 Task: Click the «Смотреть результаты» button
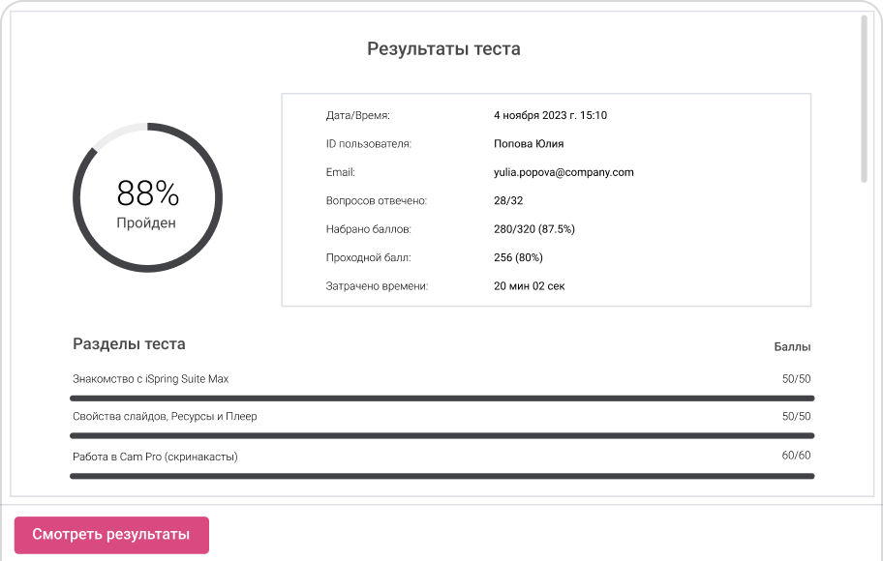(x=110, y=533)
